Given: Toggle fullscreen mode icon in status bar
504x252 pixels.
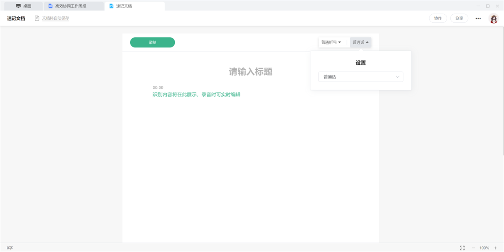Looking at the screenshot, I should (462, 248).
